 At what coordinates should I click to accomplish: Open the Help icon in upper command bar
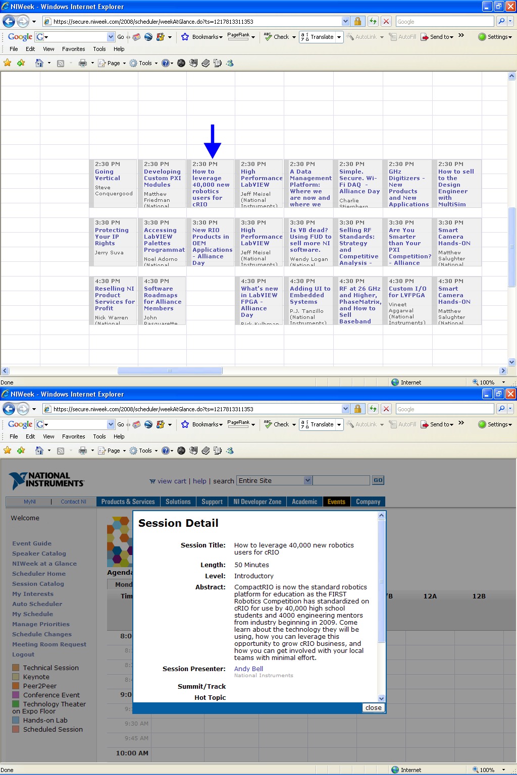tap(165, 63)
